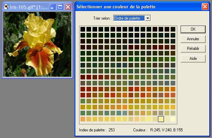This screenshot has height=138, width=212.
Task: Close the iris-105.gif image window
Action: click(68, 7)
